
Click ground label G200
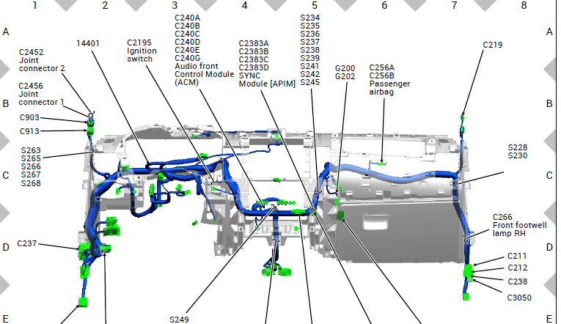(345, 68)
